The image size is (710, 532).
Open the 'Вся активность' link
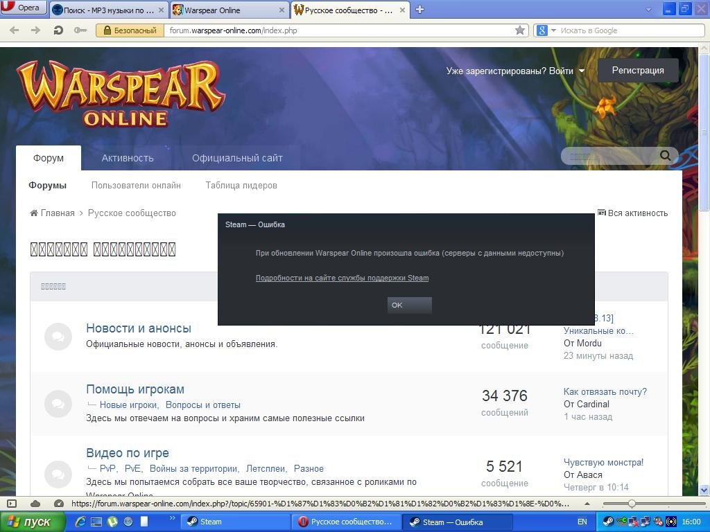tap(632, 213)
